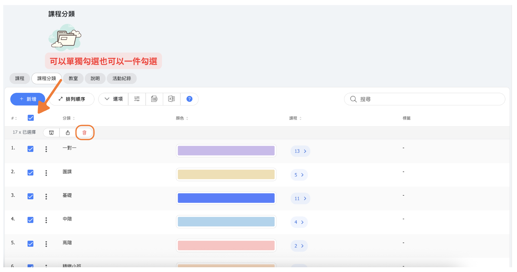517x272 pixels.
Task: Export list using the CSV icon
Action: tap(154, 99)
